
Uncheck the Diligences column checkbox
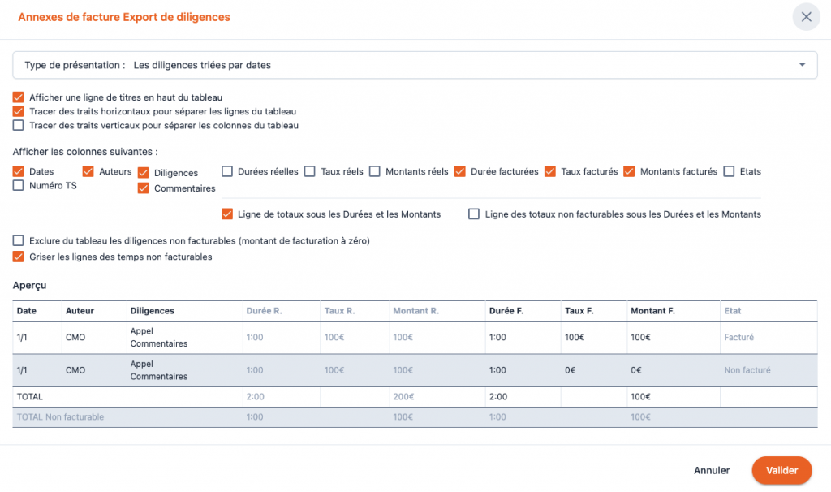[144, 173]
